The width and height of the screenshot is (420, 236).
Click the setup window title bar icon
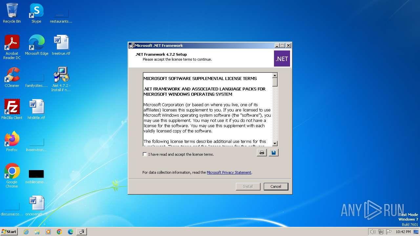(132, 46)
